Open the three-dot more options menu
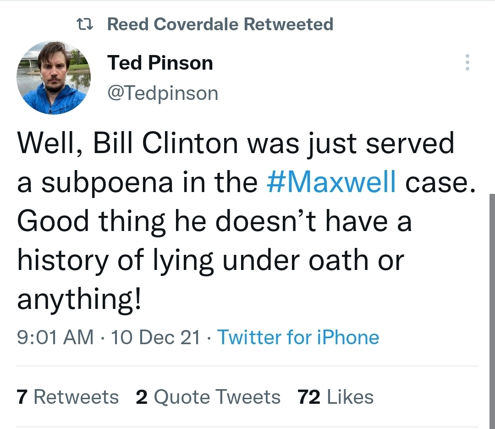 click(x=467, y=62)
